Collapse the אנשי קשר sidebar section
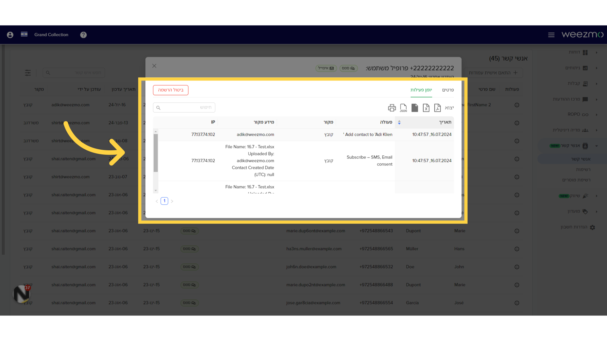The height and width of the screenshot is (341, 607). (x=597, y=146)
